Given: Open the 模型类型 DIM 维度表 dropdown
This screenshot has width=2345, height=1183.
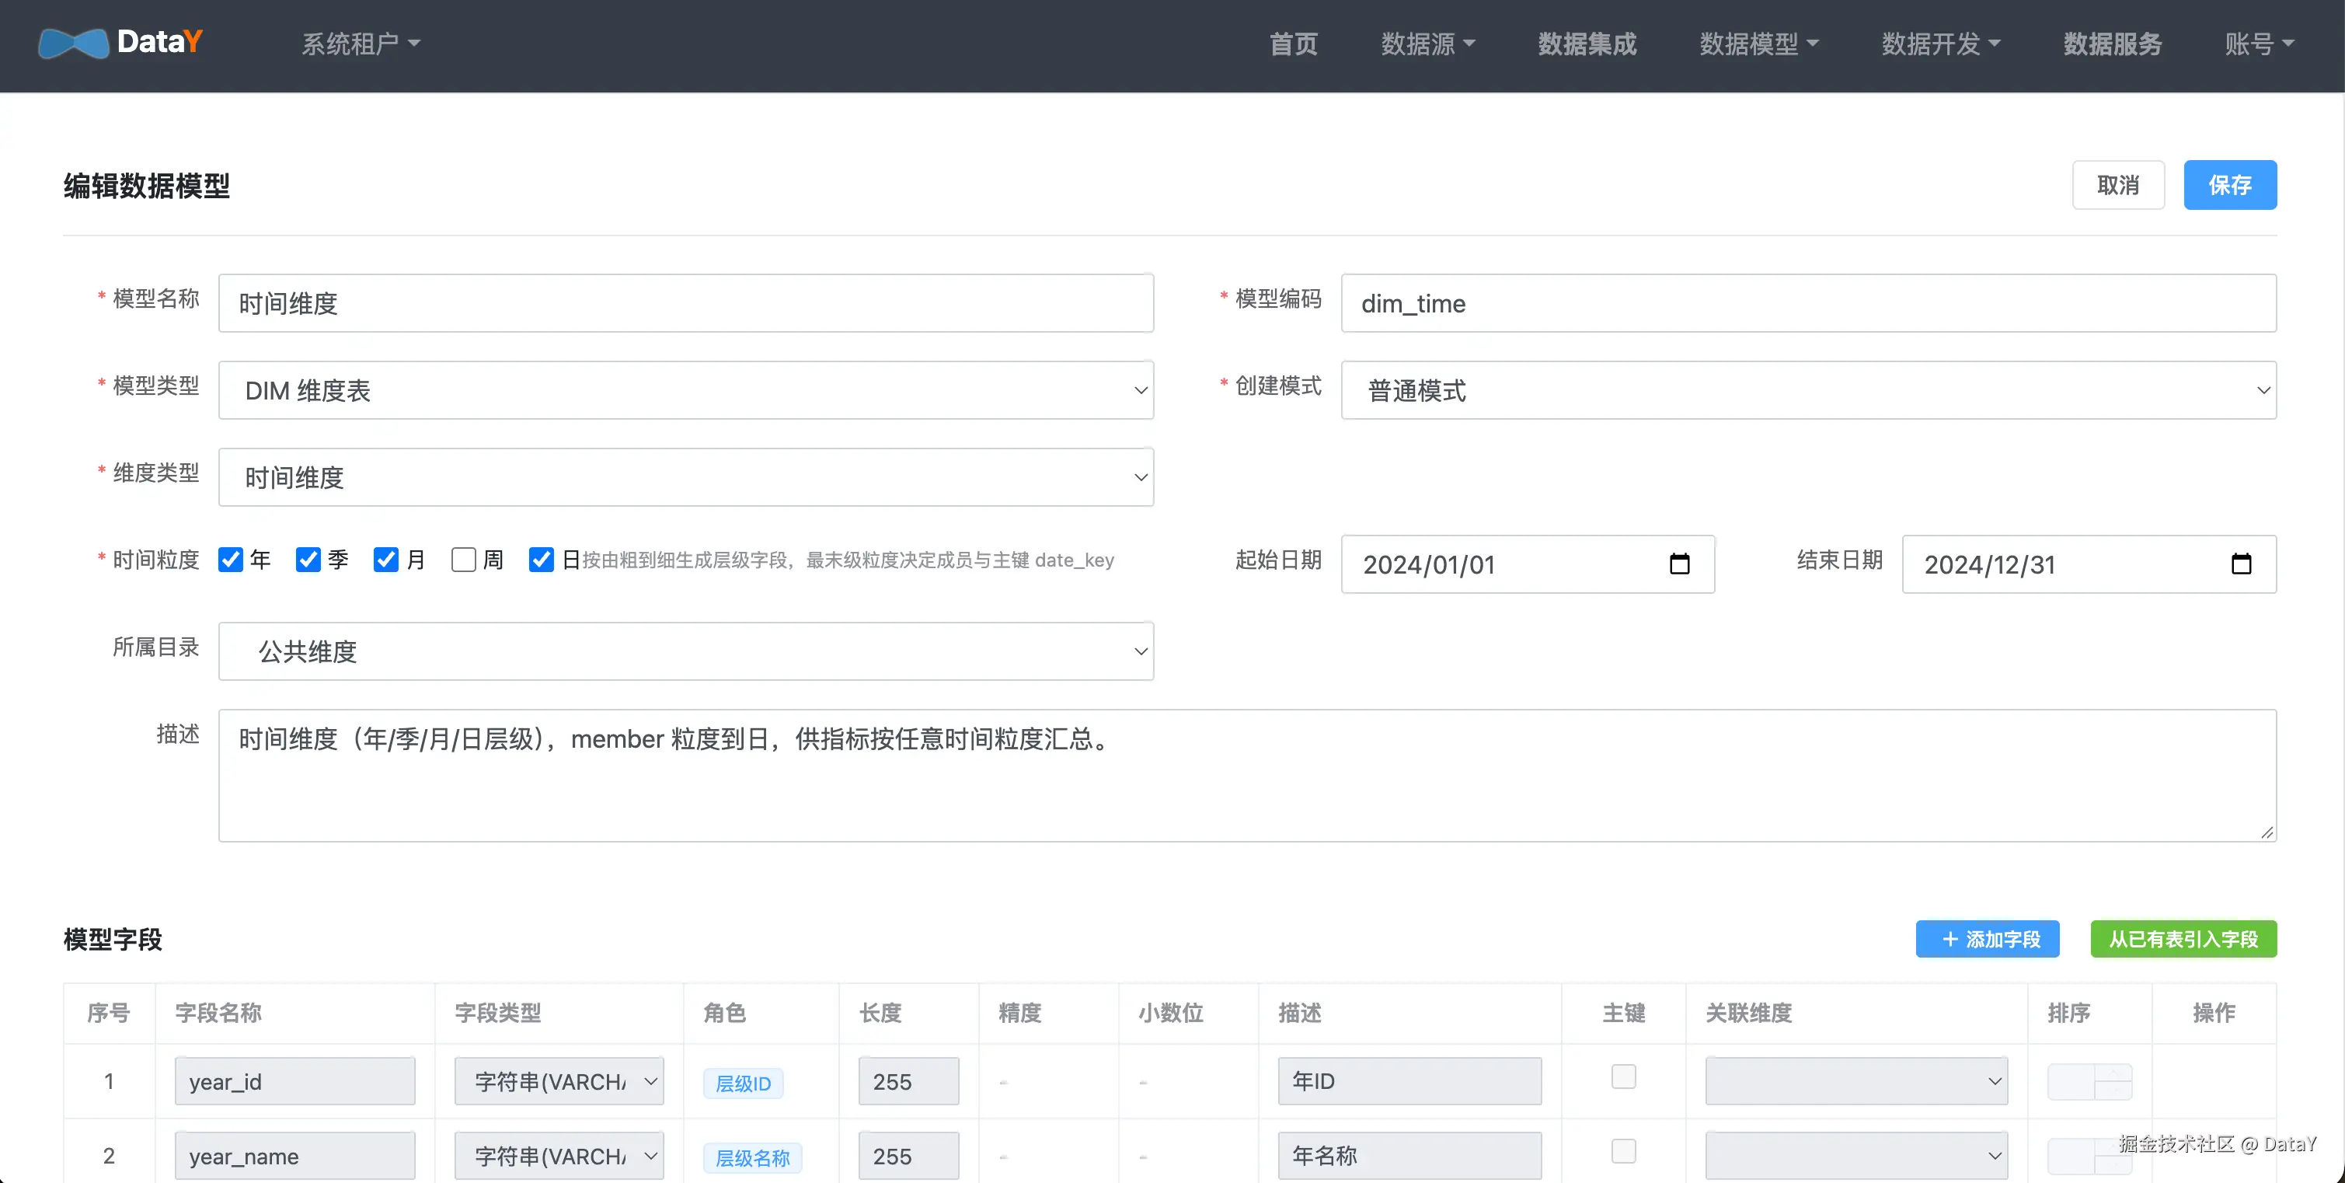Looking at the screenshot, I should [685, 391].
